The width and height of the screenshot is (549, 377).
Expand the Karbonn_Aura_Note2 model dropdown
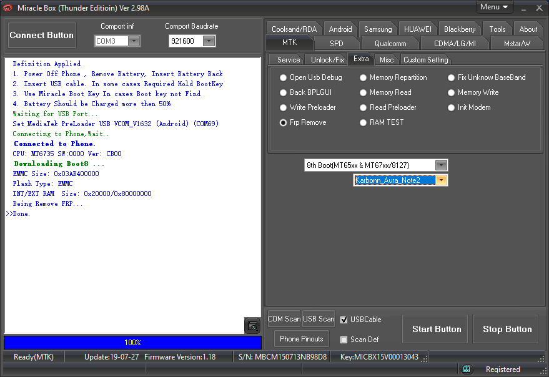point(441,180)
